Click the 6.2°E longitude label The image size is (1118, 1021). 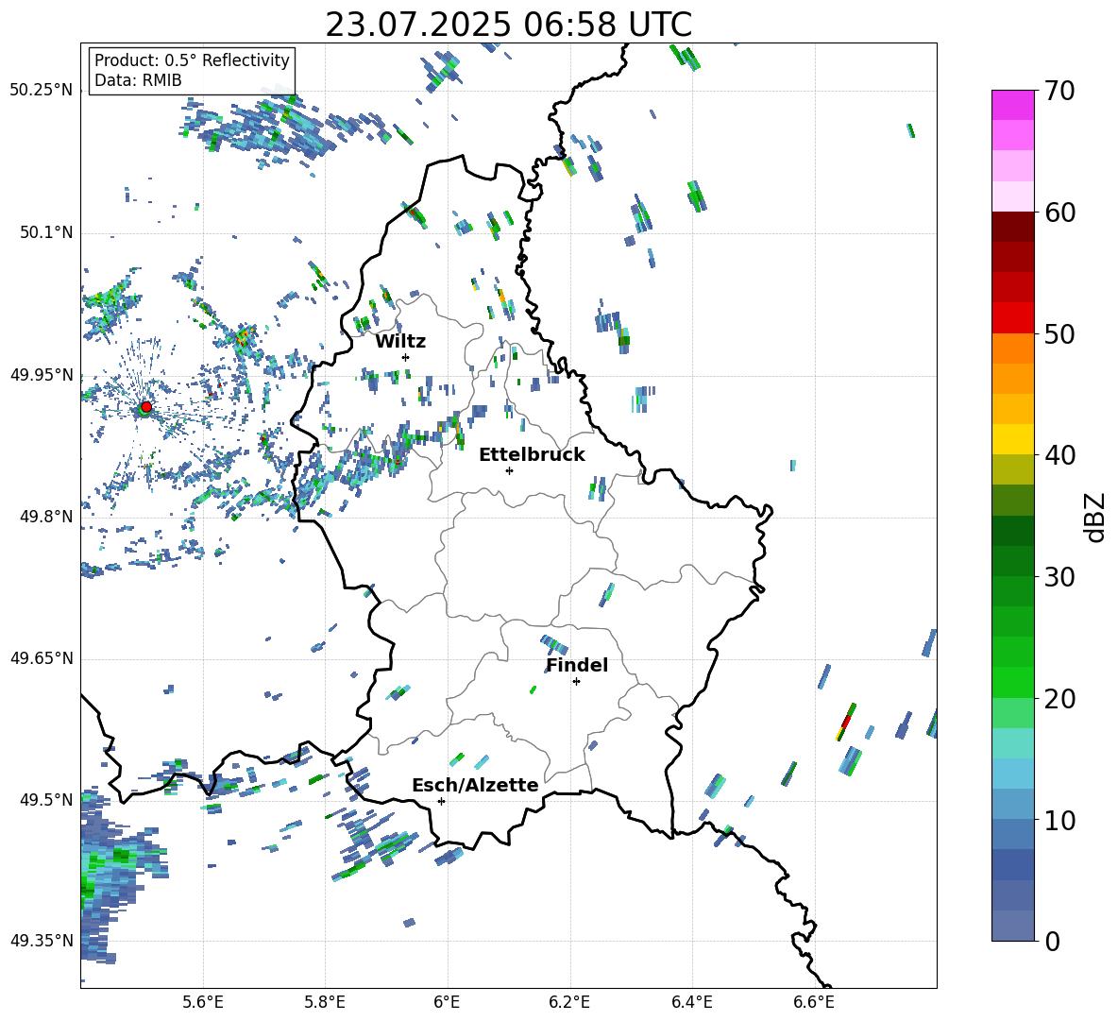(569, 1002)
